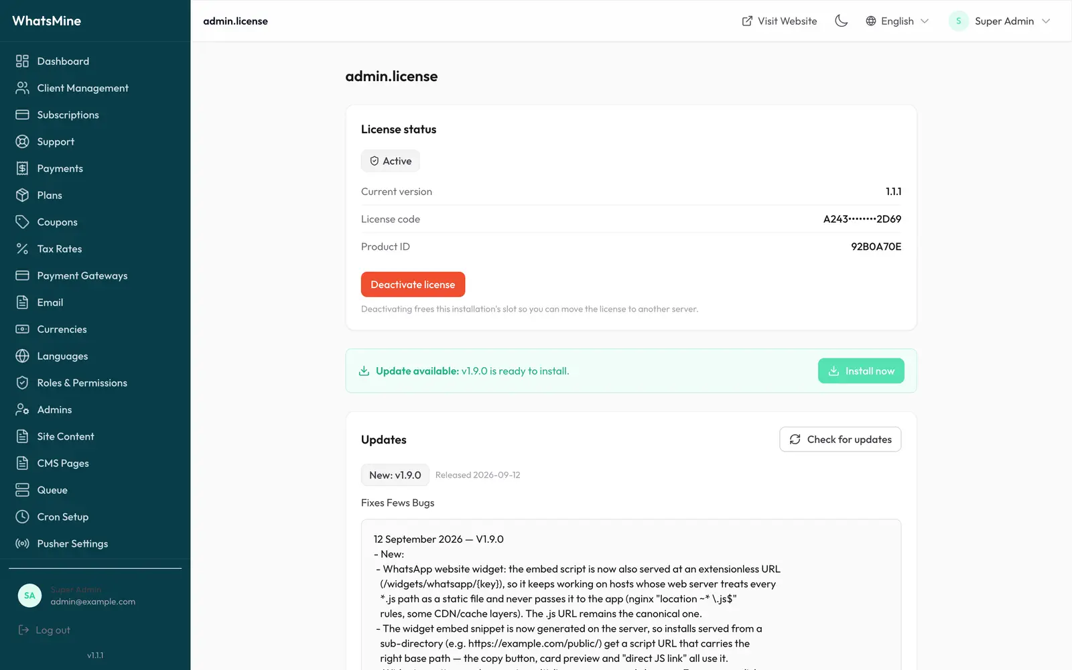
Task: Click the Languages globe icon in sidebar
Action: [x=22, y=356]
